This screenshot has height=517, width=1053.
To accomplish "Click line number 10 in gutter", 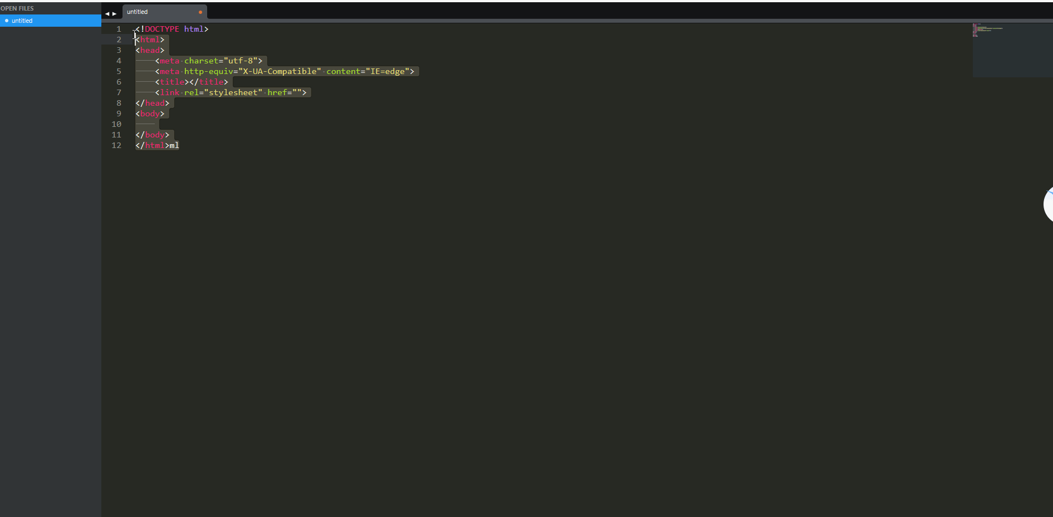I will pyautogui.click(x=116, y=124).
